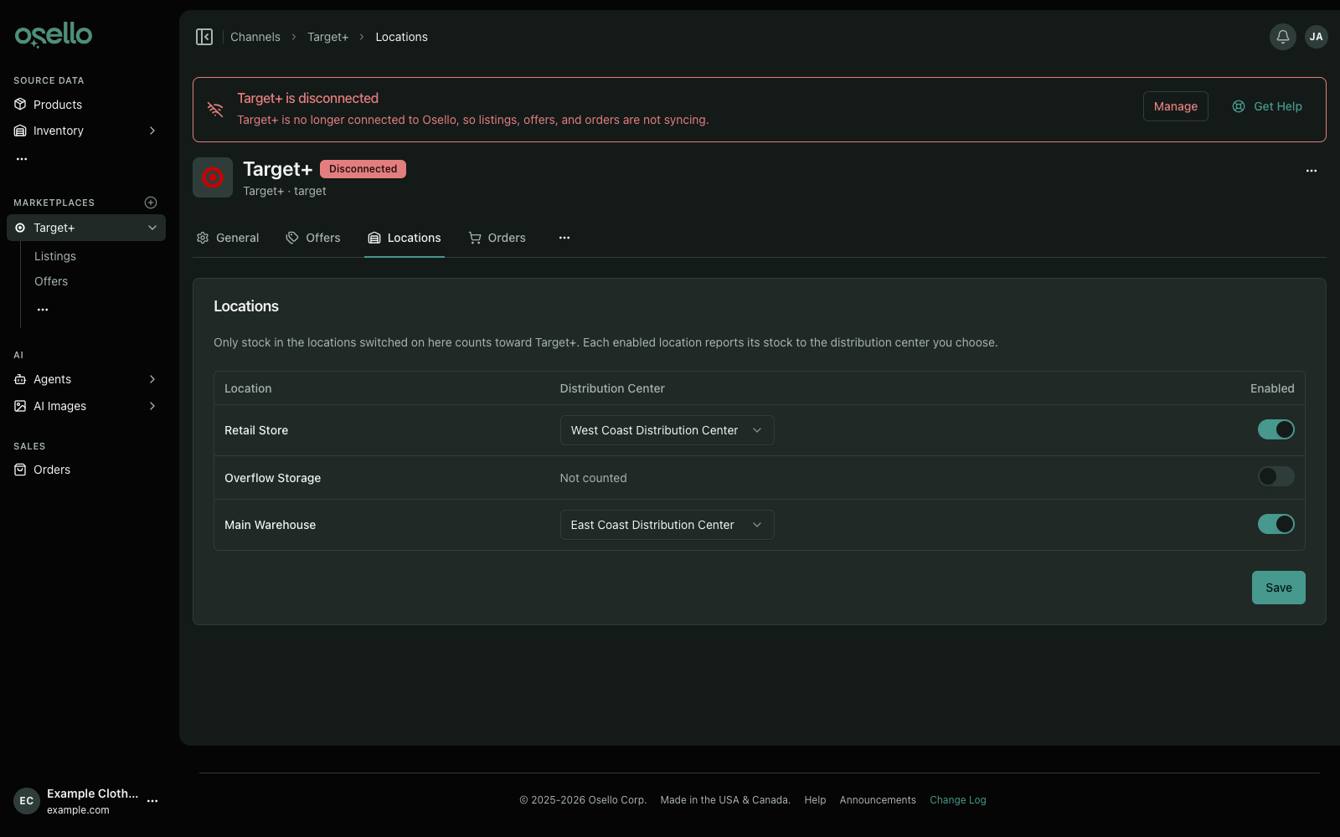
Task: Click the Osello logo
Action: point(54,35)
